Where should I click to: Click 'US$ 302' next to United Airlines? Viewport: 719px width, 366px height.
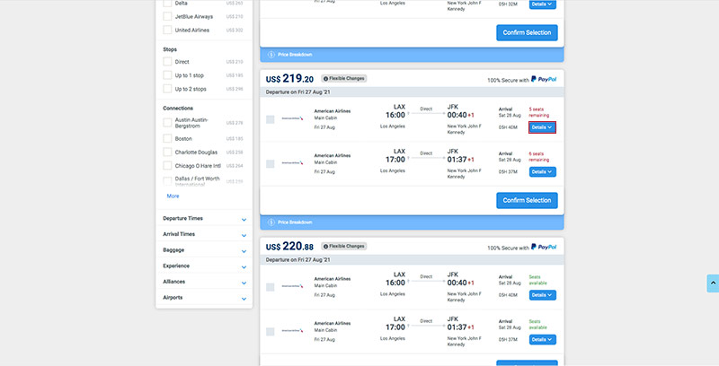tap(235, 30)
